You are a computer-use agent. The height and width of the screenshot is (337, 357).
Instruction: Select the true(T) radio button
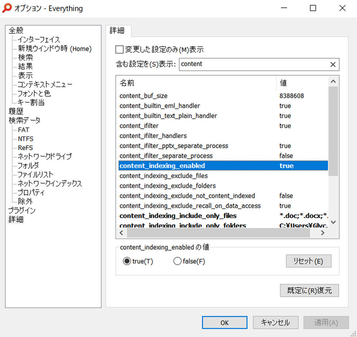point(127,261)
